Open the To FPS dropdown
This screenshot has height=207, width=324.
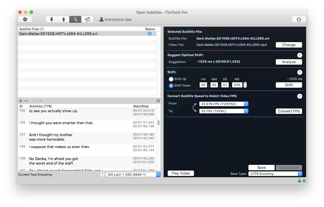pyautogui.click(x=224, y=111)
